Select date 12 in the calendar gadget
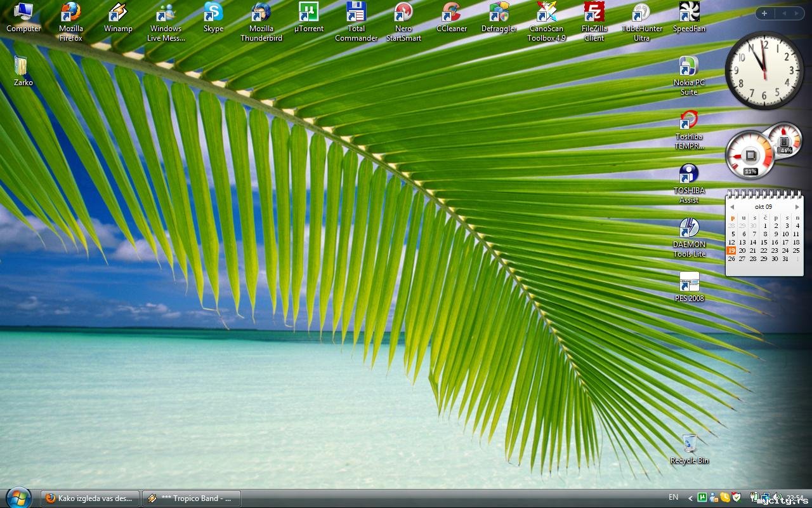Viewport: 812px width, 508px height. 731,242
